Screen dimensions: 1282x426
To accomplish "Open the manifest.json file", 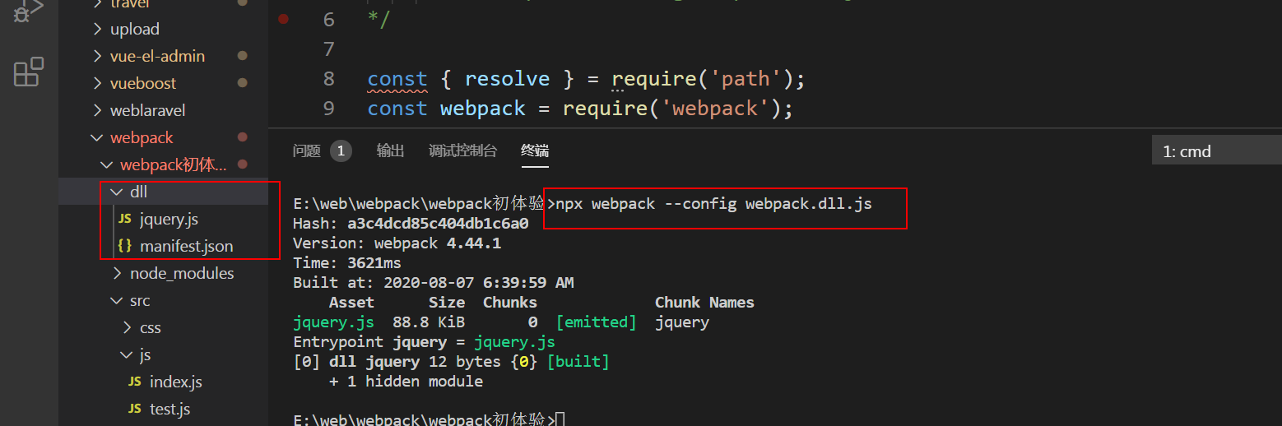I will (186, 246).
